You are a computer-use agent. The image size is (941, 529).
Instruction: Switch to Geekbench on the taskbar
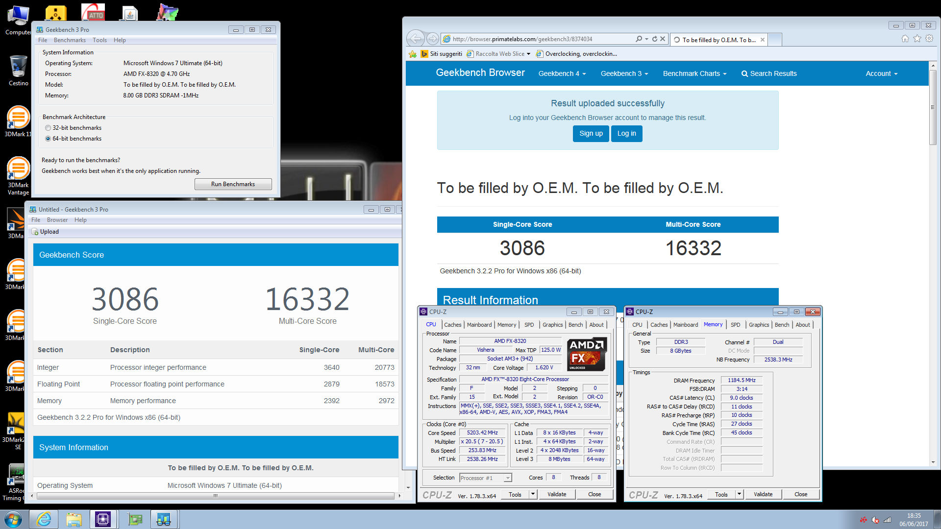pos(164,519)
